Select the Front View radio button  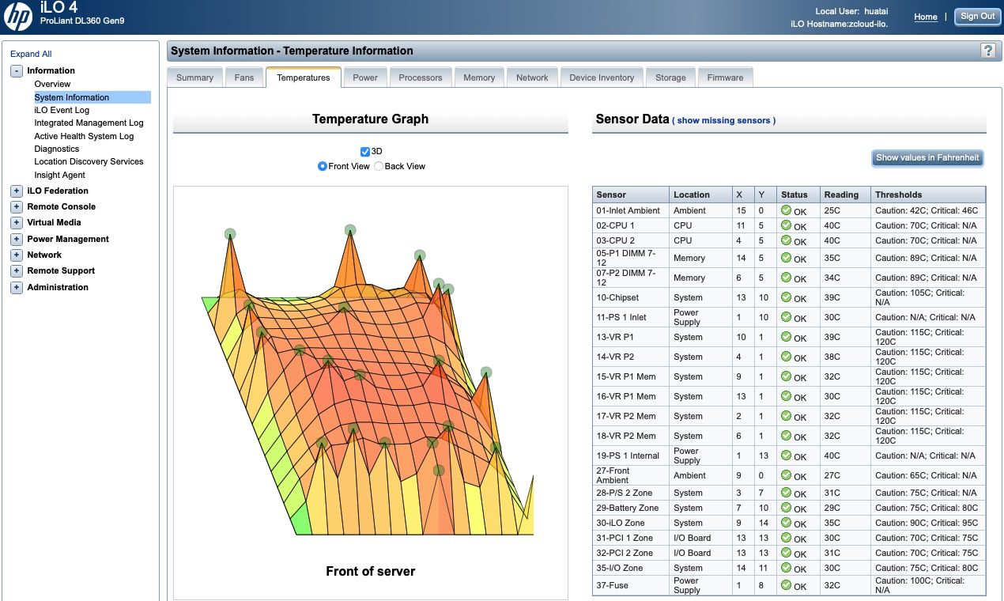(323, 167)
